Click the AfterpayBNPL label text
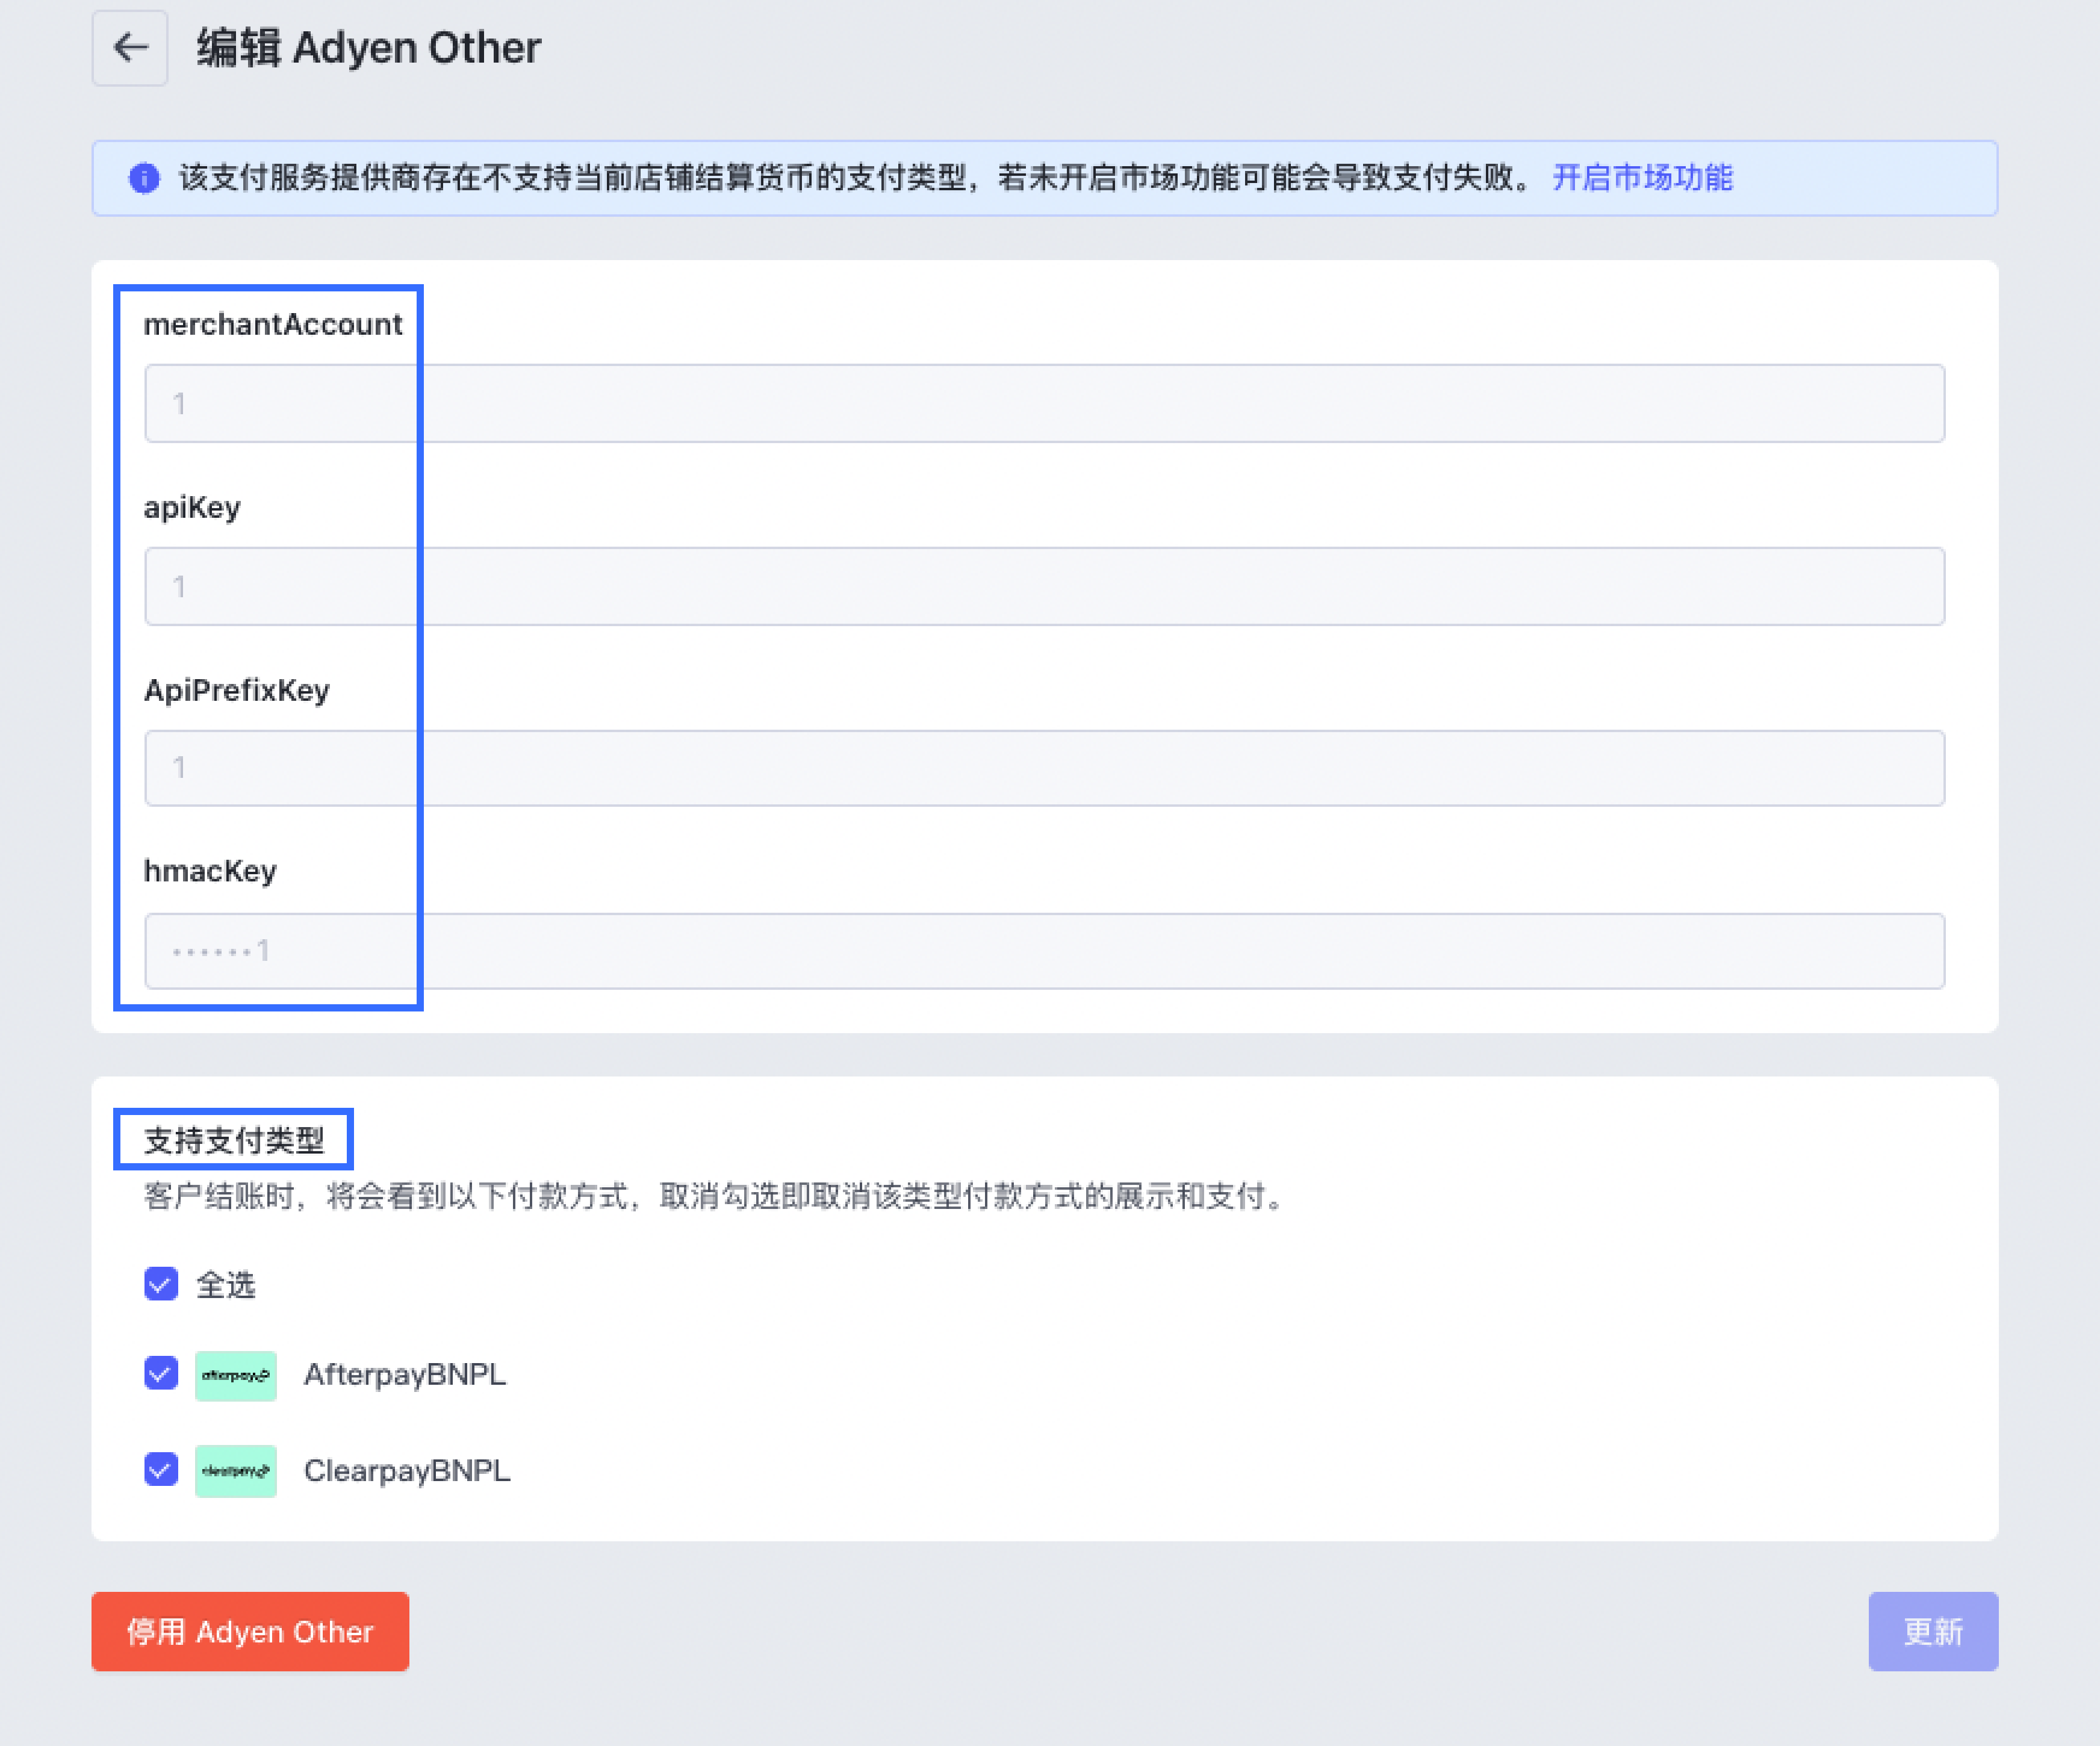Image resolution: width=2100 pixels, height=1746 pixels. coord(405,1374)
